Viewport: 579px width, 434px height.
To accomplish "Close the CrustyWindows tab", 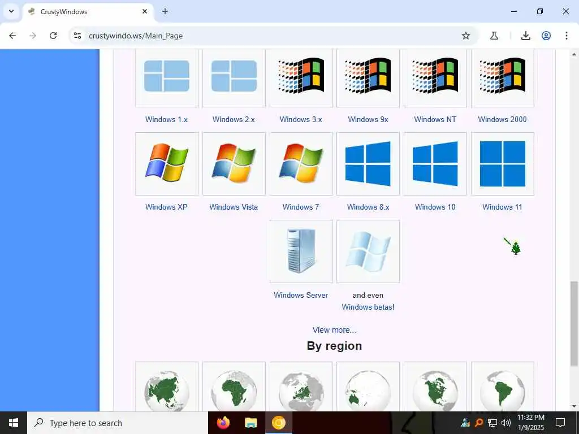I will tap(145, 11).
